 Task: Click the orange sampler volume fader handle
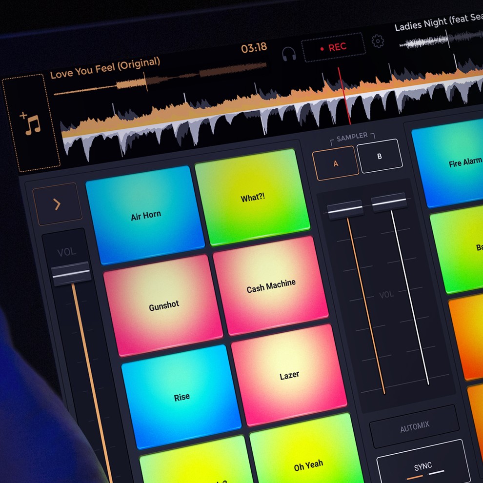[345, 209]
